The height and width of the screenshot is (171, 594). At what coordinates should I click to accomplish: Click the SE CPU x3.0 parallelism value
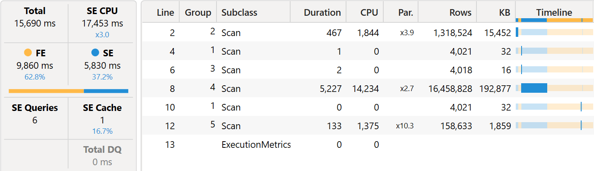[102, 35]
